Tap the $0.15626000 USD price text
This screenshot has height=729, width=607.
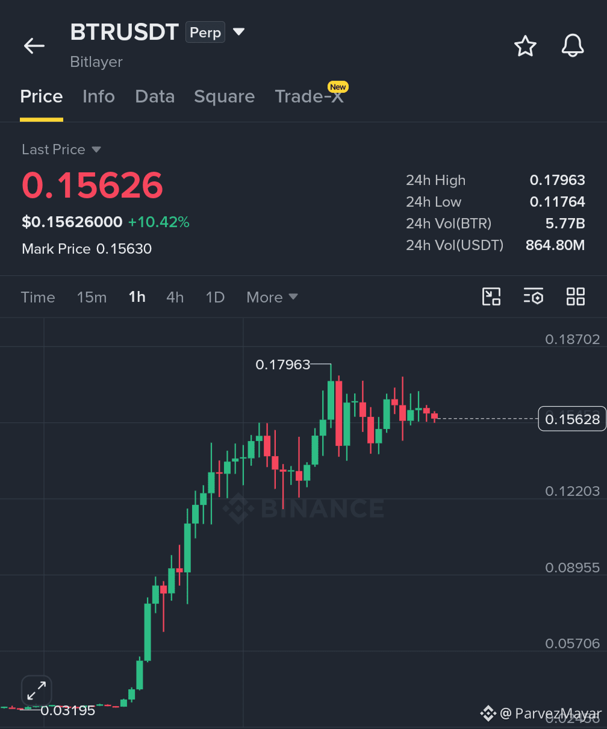(72, 222)
